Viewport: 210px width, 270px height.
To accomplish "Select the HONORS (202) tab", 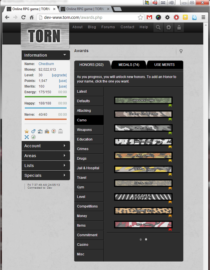I will [91, 65].
